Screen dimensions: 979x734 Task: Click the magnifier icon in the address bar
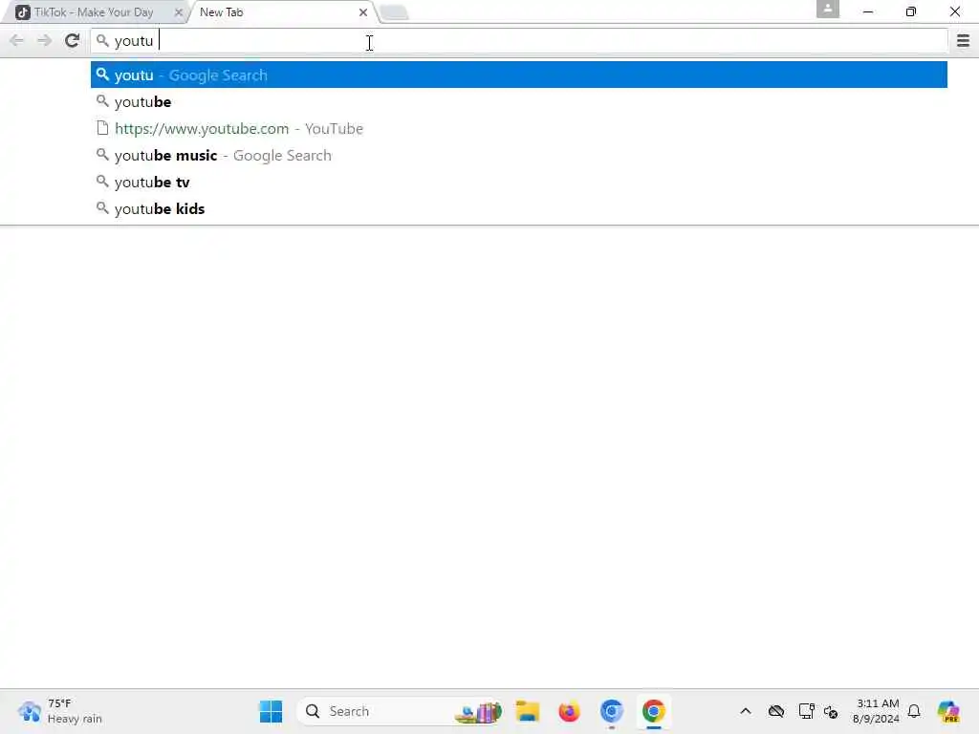click(x=102, y=41)
